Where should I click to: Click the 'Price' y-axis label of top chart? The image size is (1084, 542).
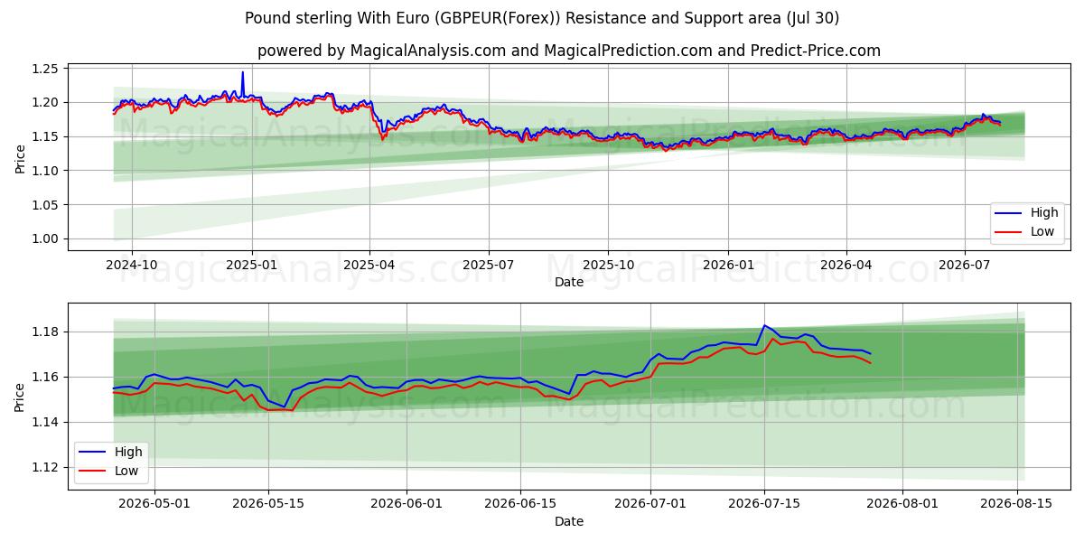(x=20, y=158)
